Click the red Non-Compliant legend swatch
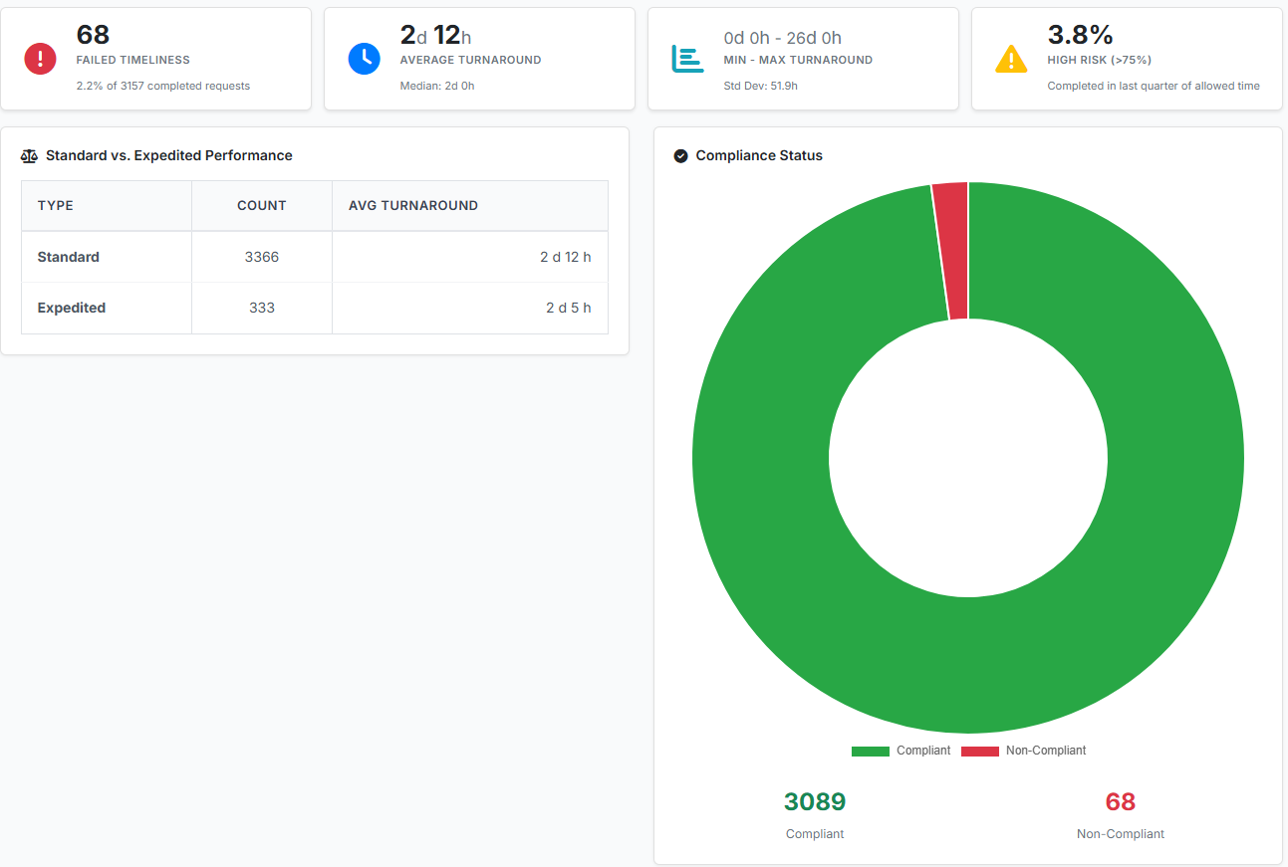The height and width of the screenshot is (867, 1288). coord(980,750)
